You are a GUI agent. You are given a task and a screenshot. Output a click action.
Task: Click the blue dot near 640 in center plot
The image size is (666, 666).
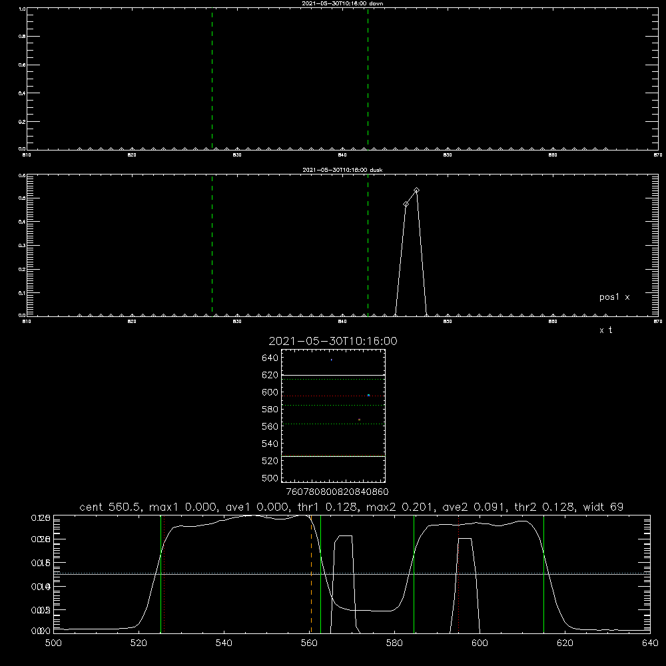[331, 360]
